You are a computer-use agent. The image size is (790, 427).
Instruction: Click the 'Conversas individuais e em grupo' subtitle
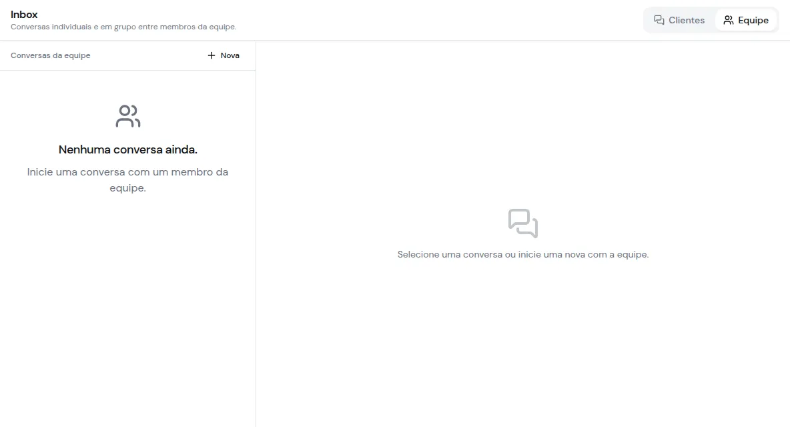tap(123, 27)
